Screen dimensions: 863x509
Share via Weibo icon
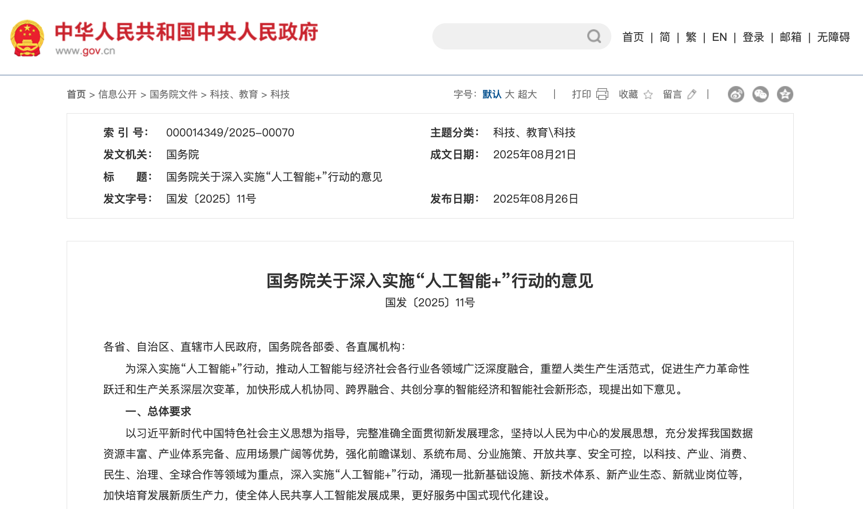[x=736, y=94]
